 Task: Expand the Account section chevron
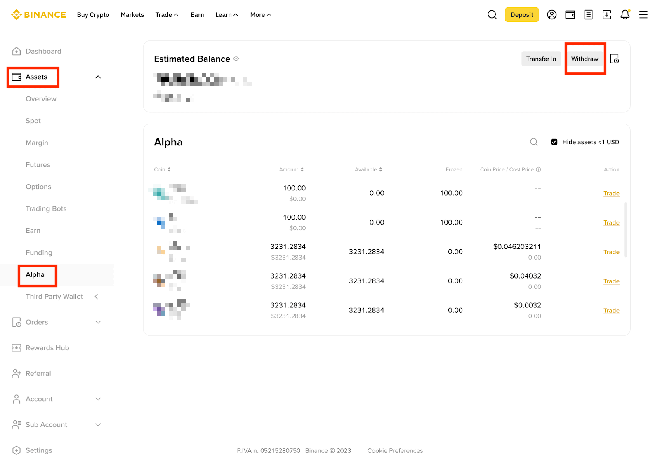click(98, 399)
